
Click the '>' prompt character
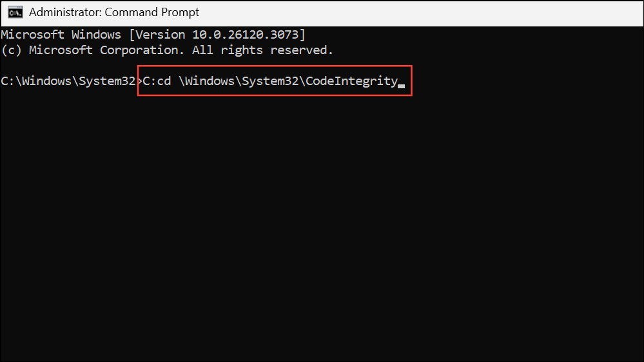point(139,81)
